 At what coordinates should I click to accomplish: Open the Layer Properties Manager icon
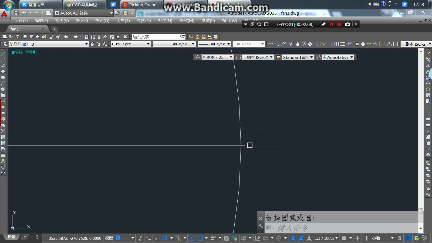coord(5,44)
